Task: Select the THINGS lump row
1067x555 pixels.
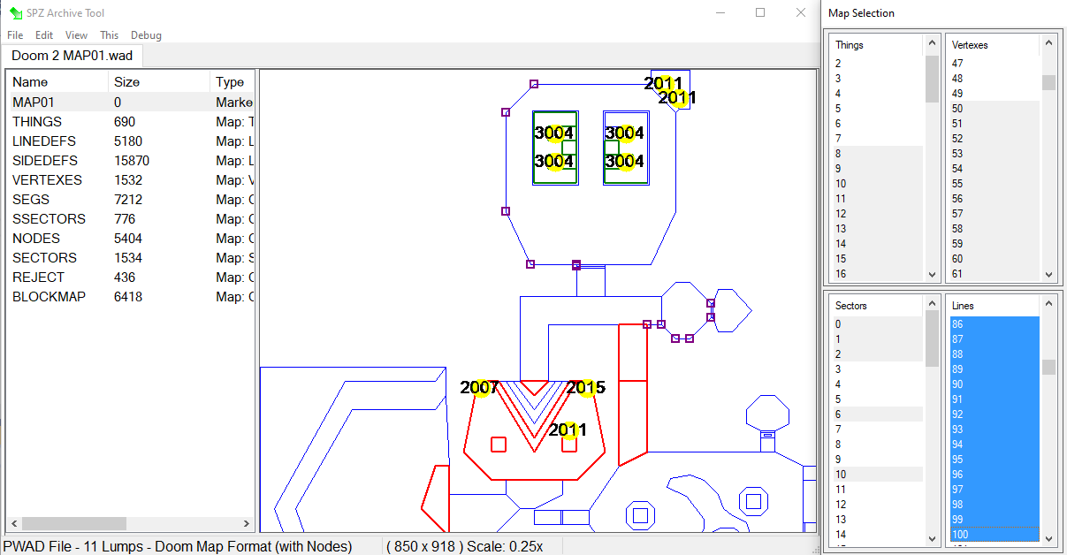Action: pos(131,122)
